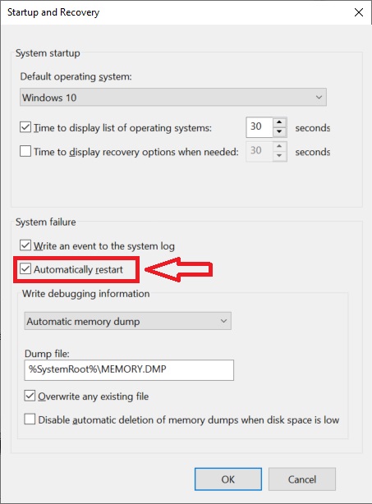Uncheck Time to display list of operating systems

tap(25, 127)
